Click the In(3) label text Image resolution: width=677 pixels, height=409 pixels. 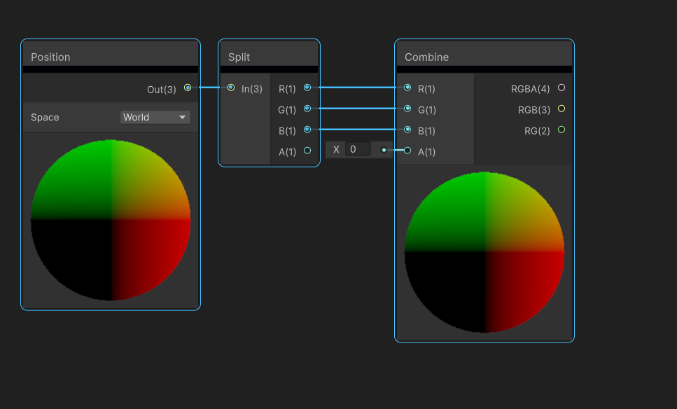click(252, 89)
